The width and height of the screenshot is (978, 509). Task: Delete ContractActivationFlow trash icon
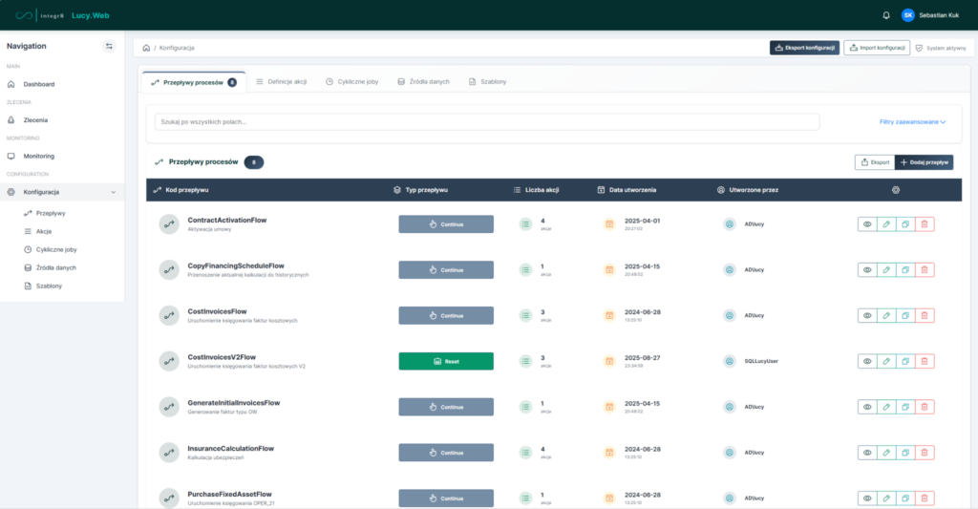(x=925, y=223)
